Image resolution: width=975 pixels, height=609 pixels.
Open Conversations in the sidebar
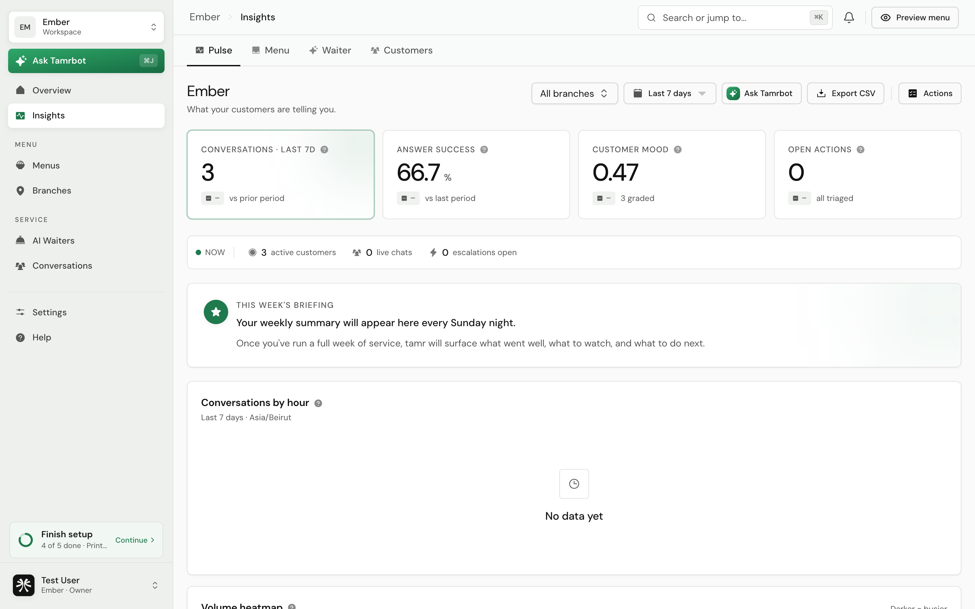[86, 266]
